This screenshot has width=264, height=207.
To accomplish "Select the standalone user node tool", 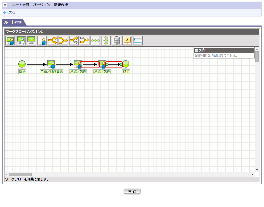I will coord(42,41).
